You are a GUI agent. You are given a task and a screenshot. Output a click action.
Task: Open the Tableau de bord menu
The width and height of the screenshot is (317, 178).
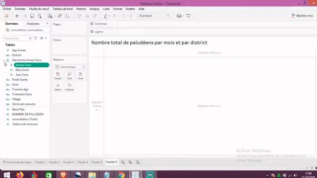(63, 9)
